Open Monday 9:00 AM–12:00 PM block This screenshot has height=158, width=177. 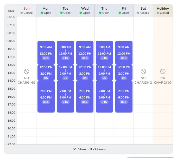point(46,53)
